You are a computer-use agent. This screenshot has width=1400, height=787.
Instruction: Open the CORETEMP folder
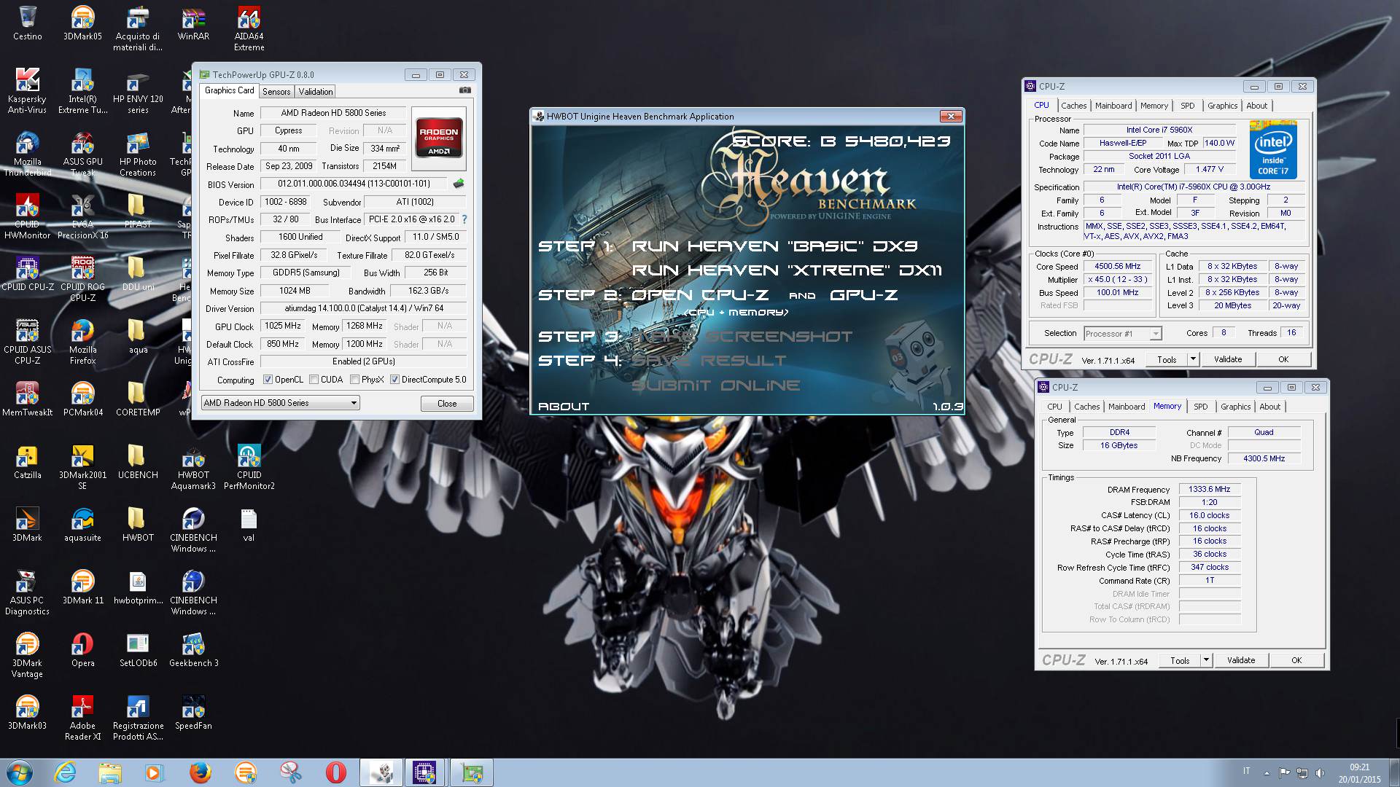click(138, 399)
